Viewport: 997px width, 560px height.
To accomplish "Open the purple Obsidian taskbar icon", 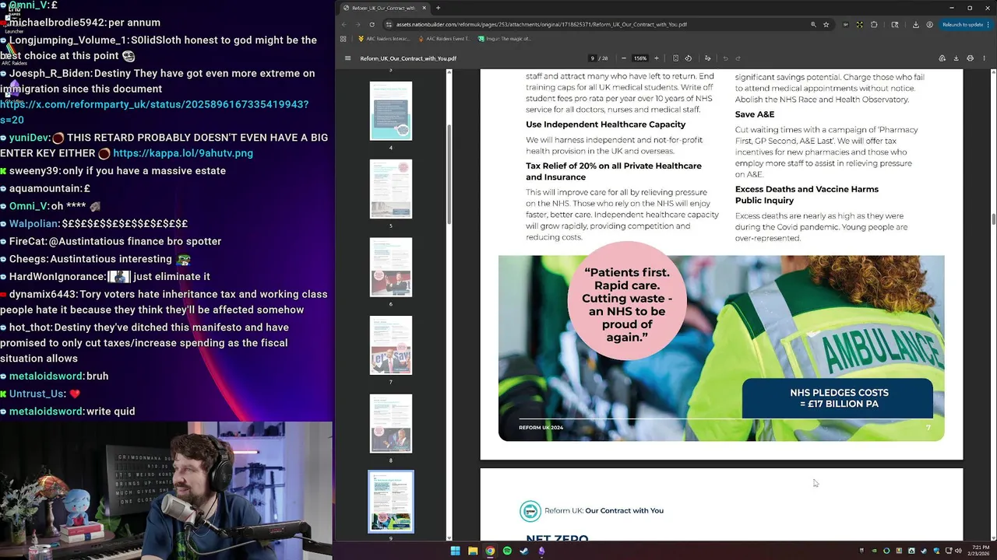I will click(541, 551).
